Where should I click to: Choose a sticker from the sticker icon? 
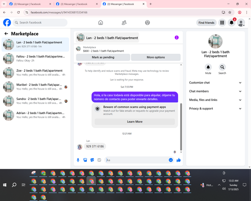click(92, 160)
